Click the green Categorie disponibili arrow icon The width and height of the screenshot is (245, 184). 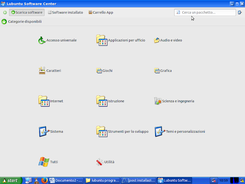[x=4, y=21]
